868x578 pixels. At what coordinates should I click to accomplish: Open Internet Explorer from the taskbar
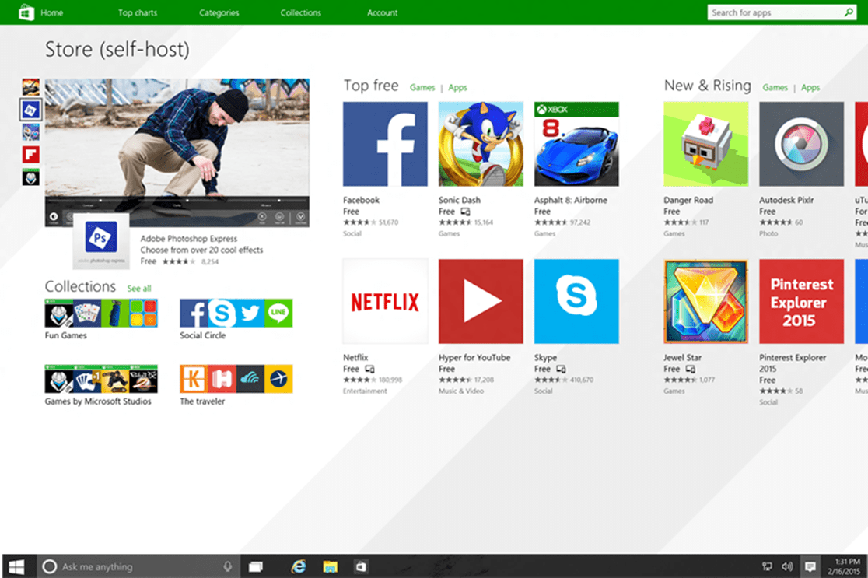pos(298,566)
